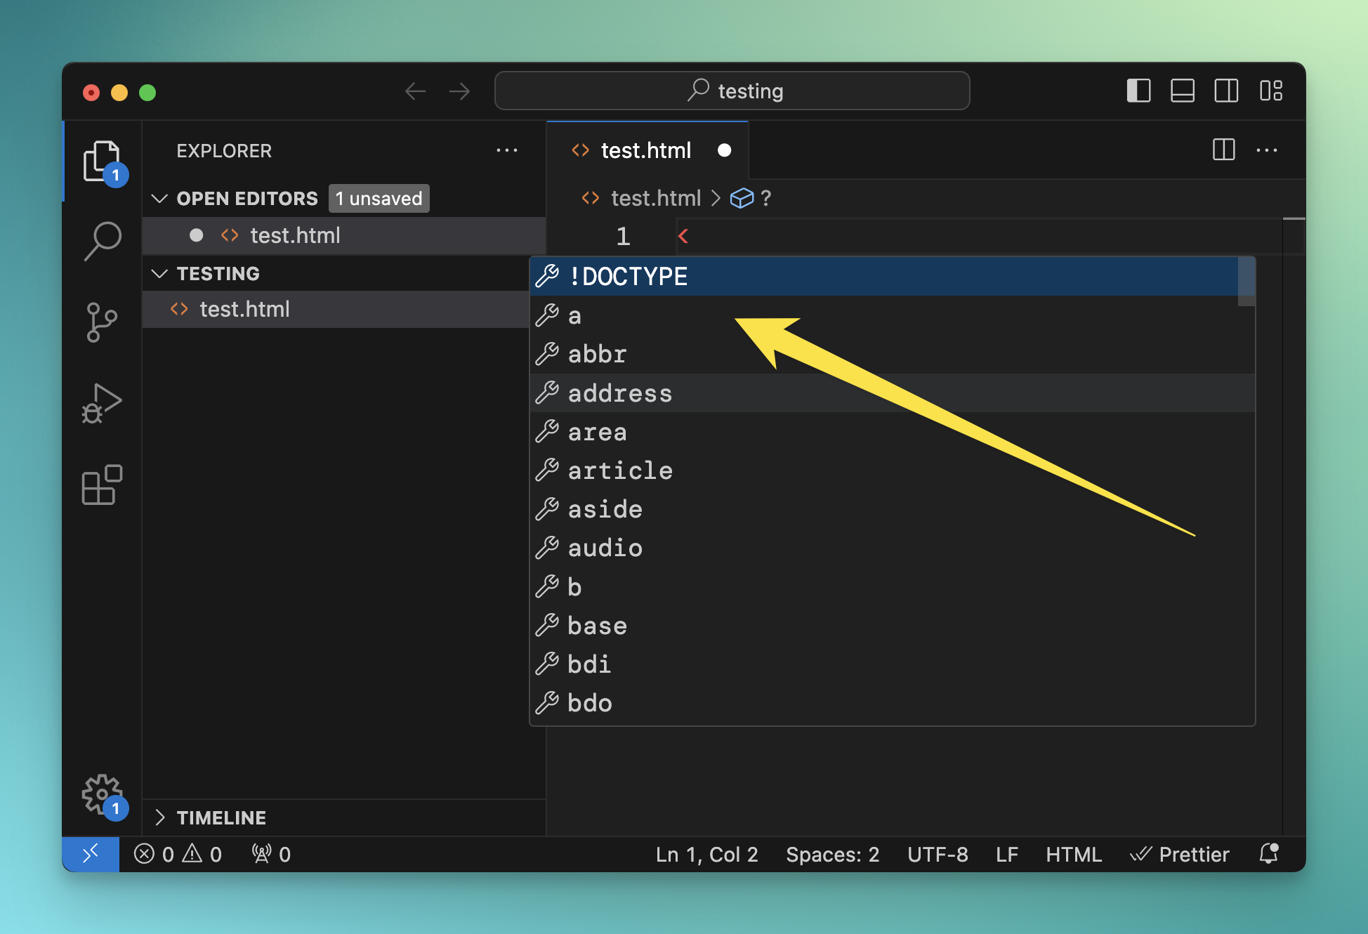Open the Search view in activity bar
The width and height of the screenshot is (1368, 934).
(x=103, y=241)
